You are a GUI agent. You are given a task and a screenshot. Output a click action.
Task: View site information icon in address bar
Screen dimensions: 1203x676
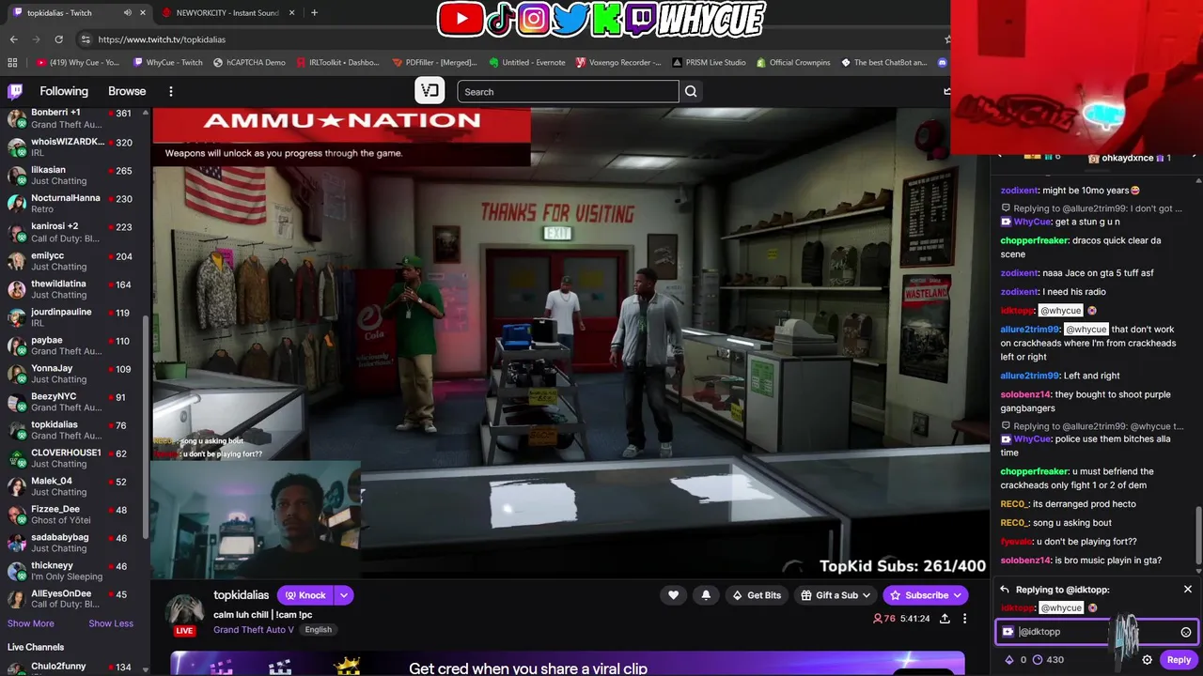86,39
